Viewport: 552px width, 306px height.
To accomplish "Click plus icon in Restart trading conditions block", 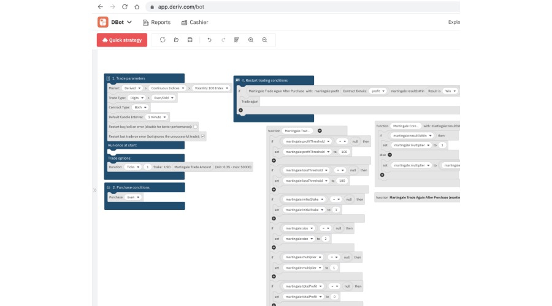I will pos(241,110).
